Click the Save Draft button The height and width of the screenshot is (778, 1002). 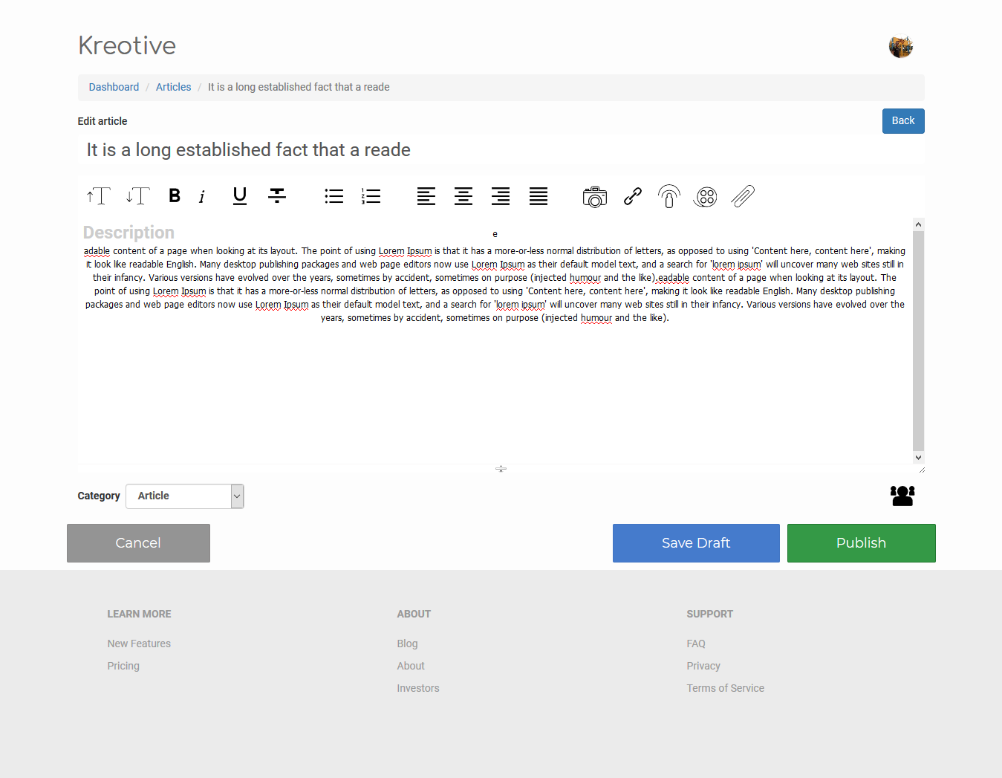696,543
